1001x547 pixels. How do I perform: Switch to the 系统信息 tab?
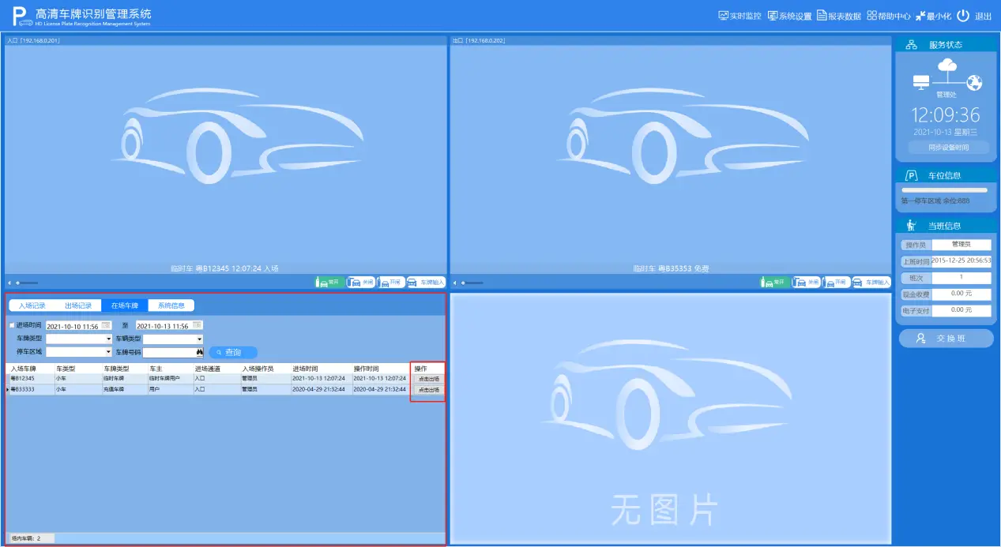point(171,305)
